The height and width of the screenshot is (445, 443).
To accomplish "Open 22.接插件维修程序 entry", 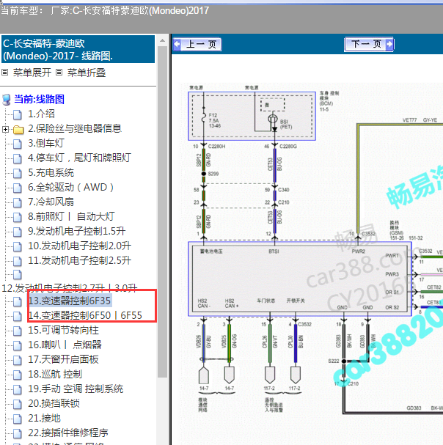I will click(x=68, y=433).
